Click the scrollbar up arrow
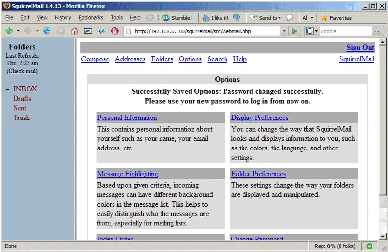The width and height of the screenshot is (388, 252). pos(382,42)
